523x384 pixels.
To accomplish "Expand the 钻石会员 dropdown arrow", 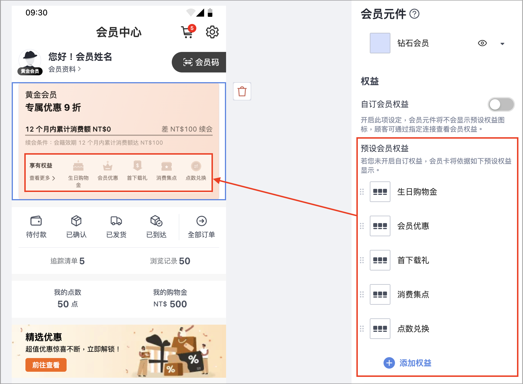I will coord(502,44).
